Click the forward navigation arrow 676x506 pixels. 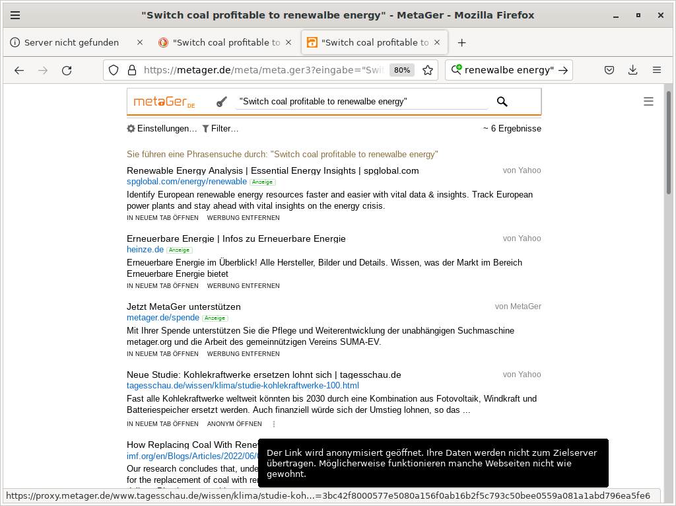click(x=43, y=70)
